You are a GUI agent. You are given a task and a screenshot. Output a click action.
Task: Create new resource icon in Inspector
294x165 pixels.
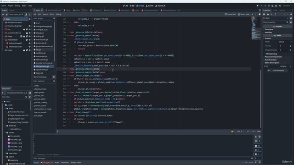pos(264,14)
